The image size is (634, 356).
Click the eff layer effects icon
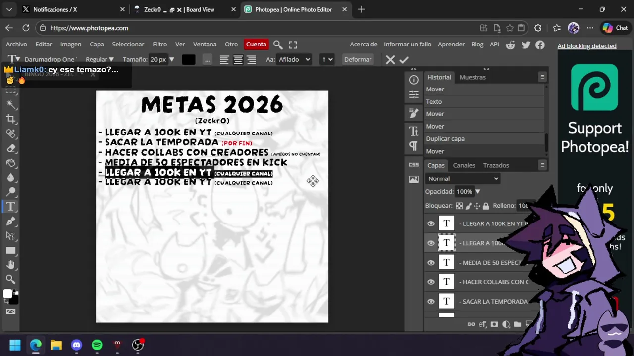[483, 324]
